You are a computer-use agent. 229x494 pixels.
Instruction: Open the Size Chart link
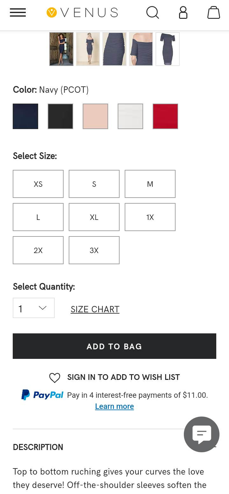click(x=95, y=309)
